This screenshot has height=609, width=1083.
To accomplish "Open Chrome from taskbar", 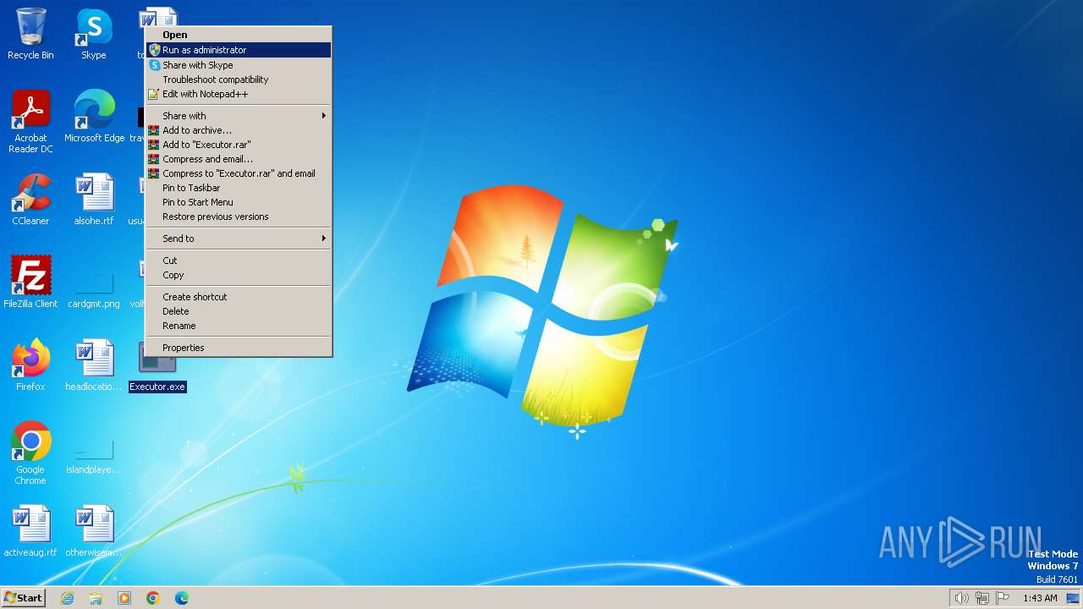I will pyautogui.click(x=153, y=598).
